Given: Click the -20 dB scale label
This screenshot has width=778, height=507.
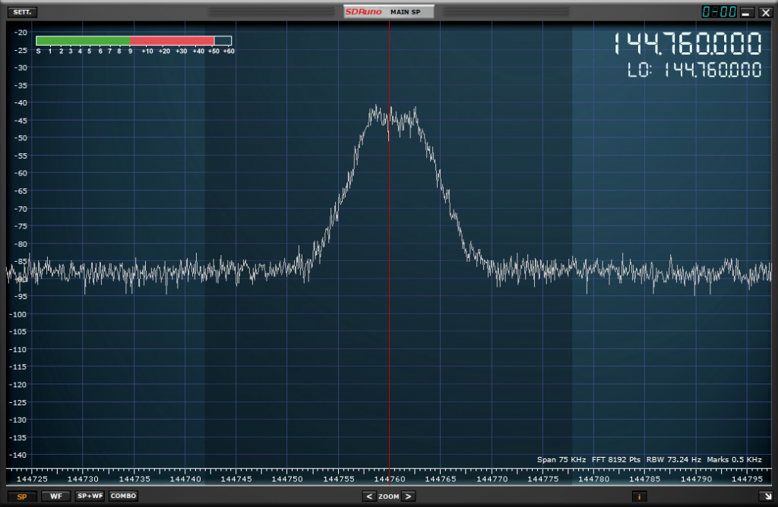Looking at the screenshot, I should point(21,33).
